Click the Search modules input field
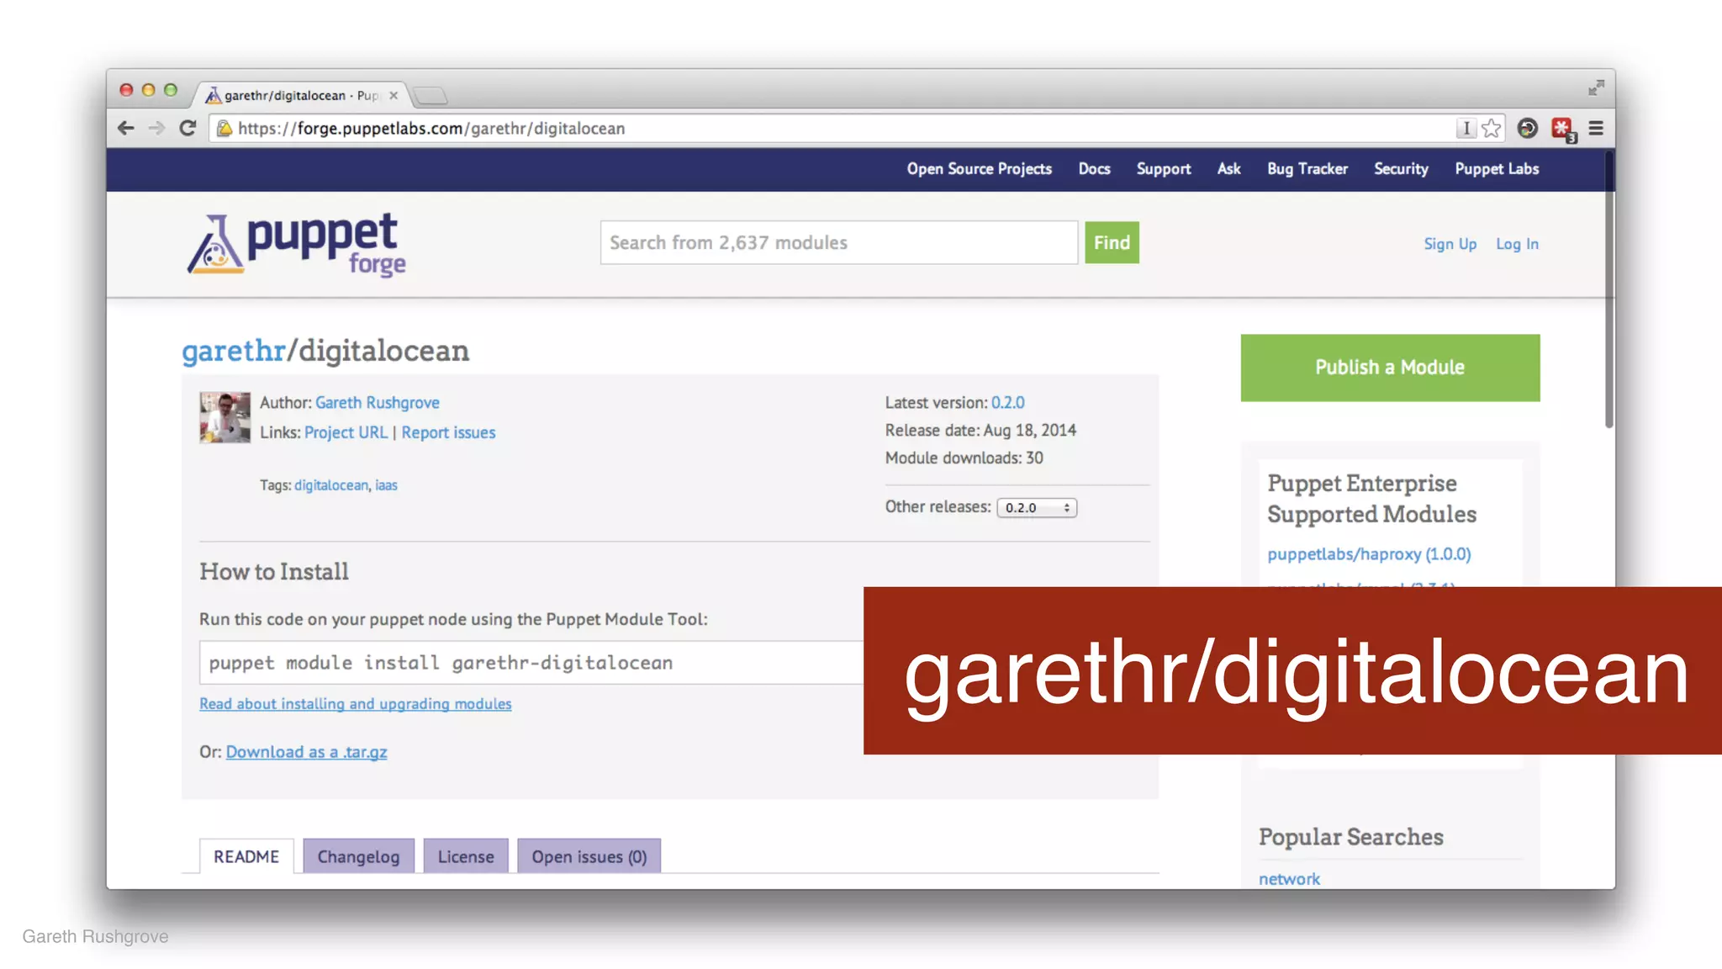This screenshot has width=1722, height=969. click(839, 243)
